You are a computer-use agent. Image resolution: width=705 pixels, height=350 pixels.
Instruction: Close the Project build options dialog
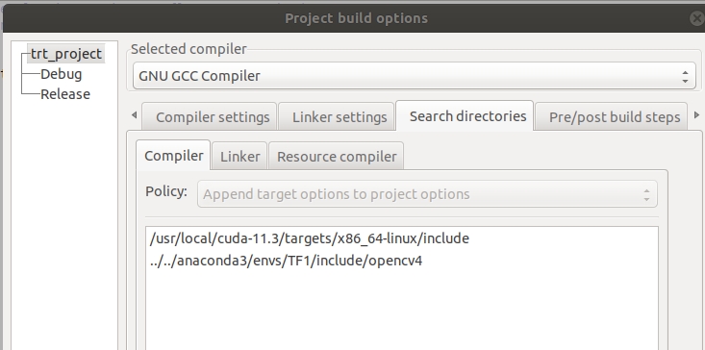tap(697, 18)
